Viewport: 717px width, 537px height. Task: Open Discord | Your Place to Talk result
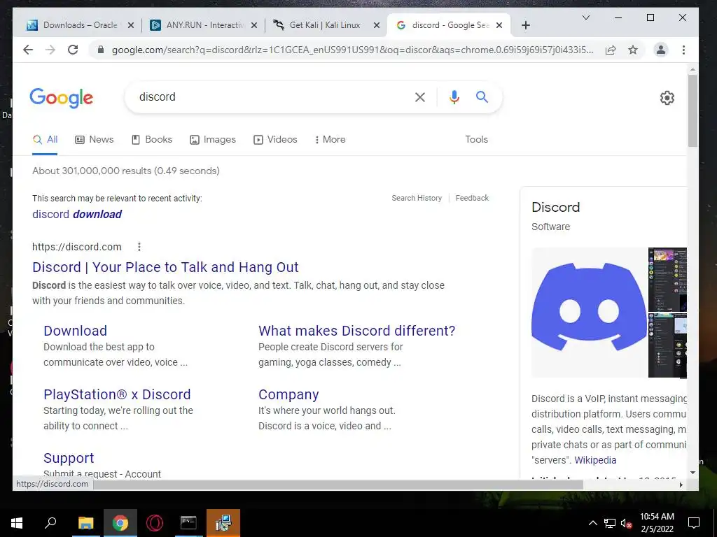coord(165,267)
